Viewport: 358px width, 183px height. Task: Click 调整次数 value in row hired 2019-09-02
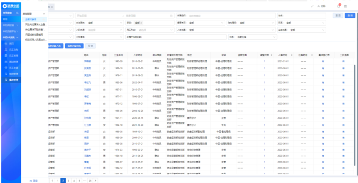coord(265,75)
